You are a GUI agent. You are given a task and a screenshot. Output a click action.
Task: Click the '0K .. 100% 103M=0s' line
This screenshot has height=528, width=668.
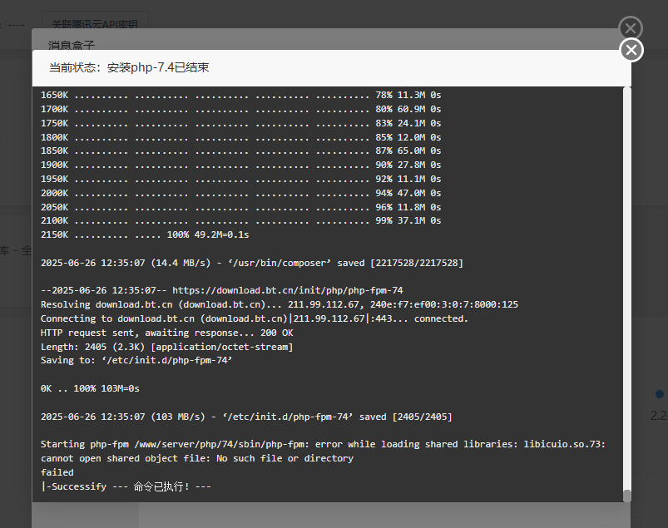click(90, 388)
